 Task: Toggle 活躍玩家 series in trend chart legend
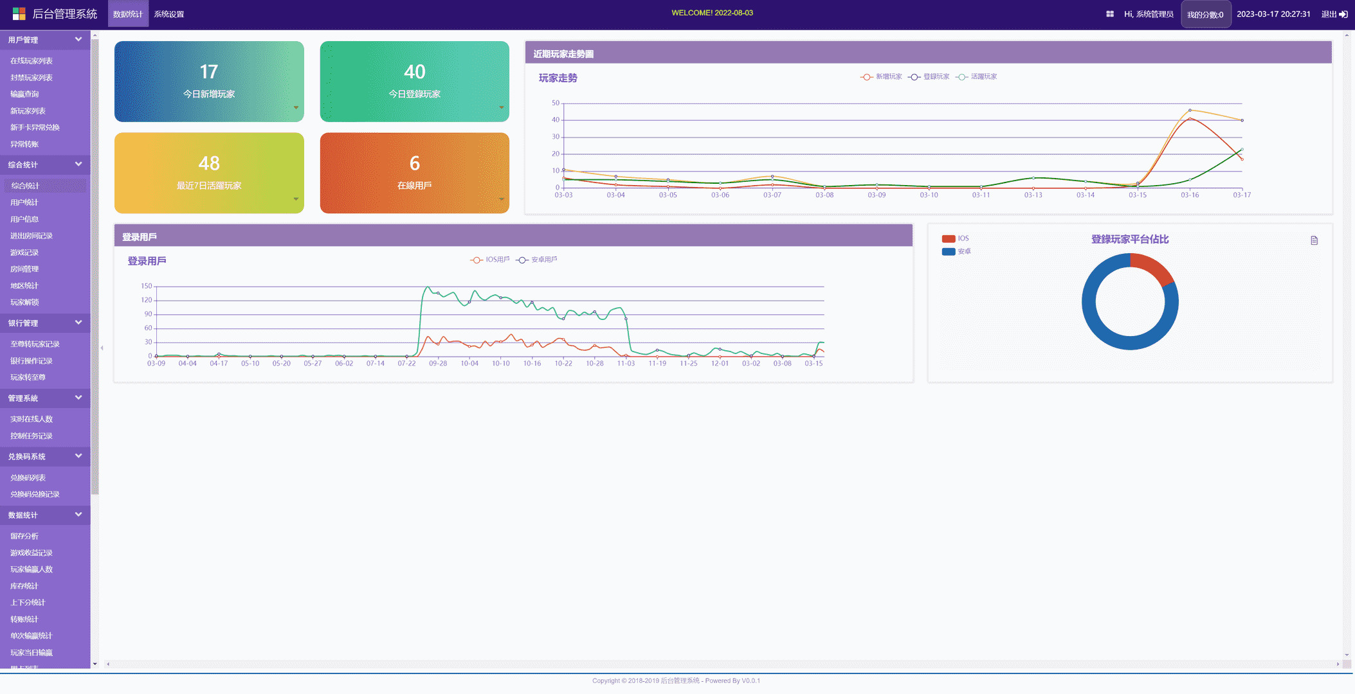tap(976, 76)
